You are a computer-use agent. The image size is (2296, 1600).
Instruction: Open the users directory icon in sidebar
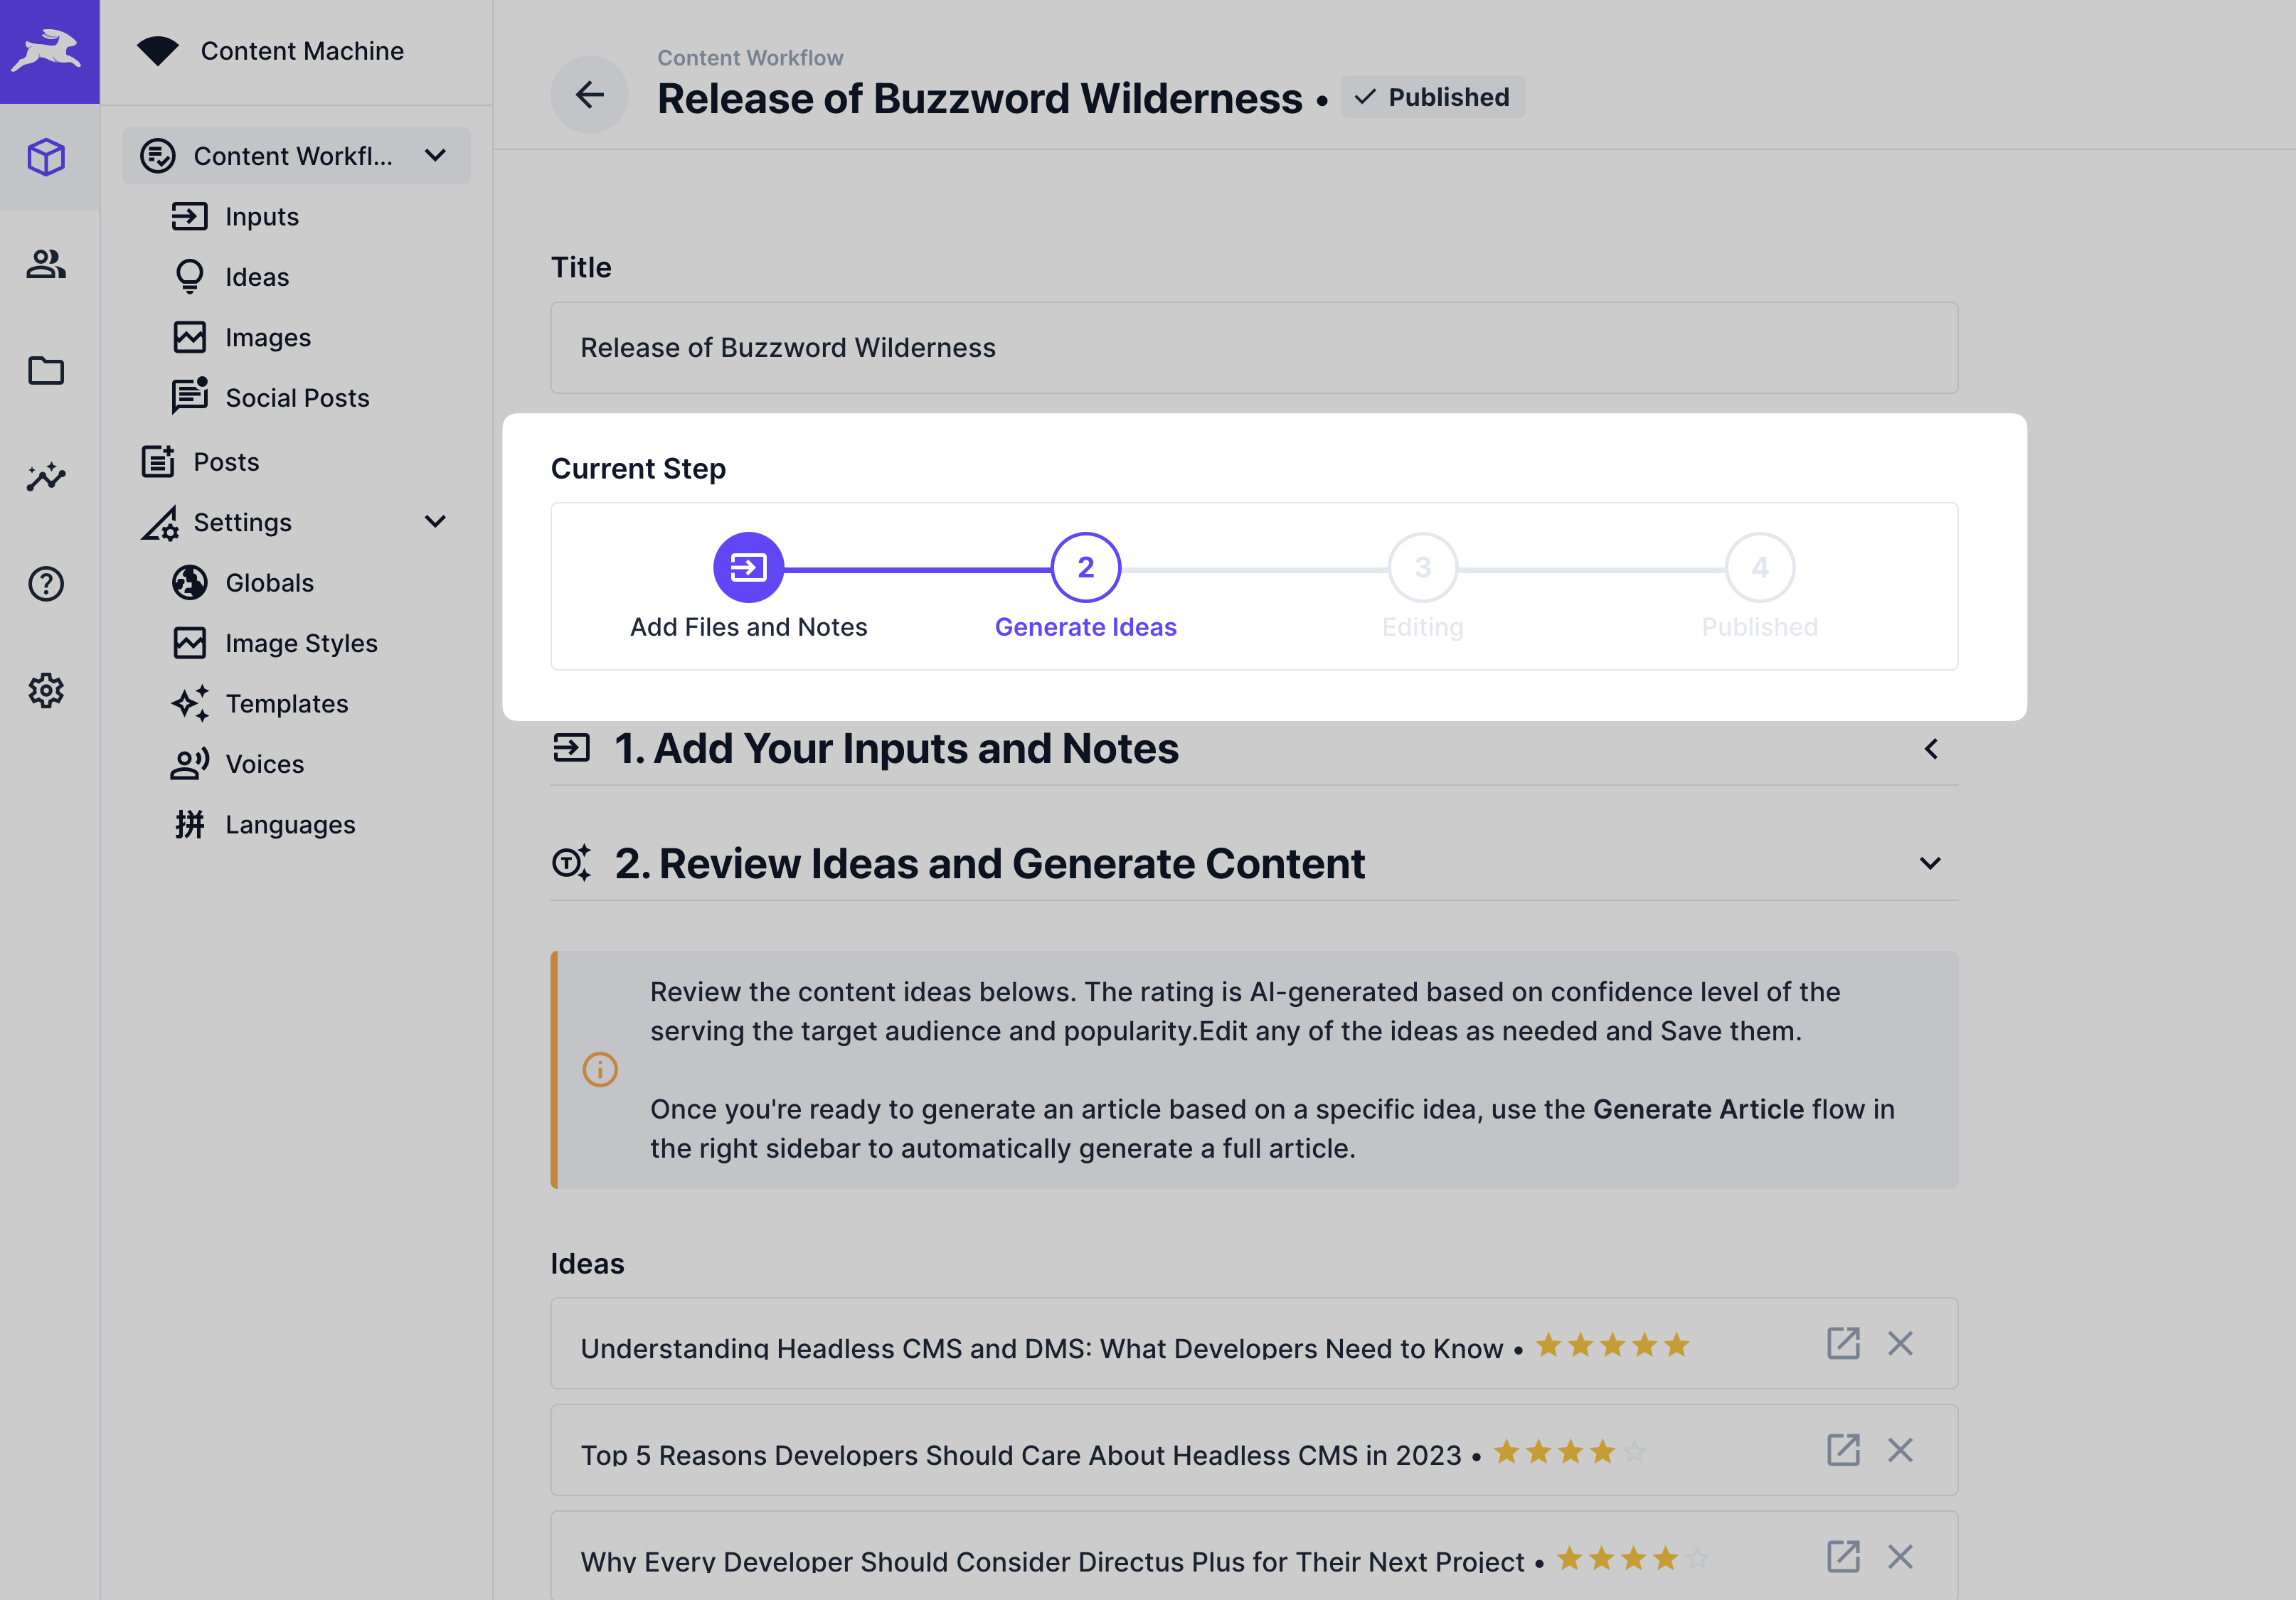point(46,264)
